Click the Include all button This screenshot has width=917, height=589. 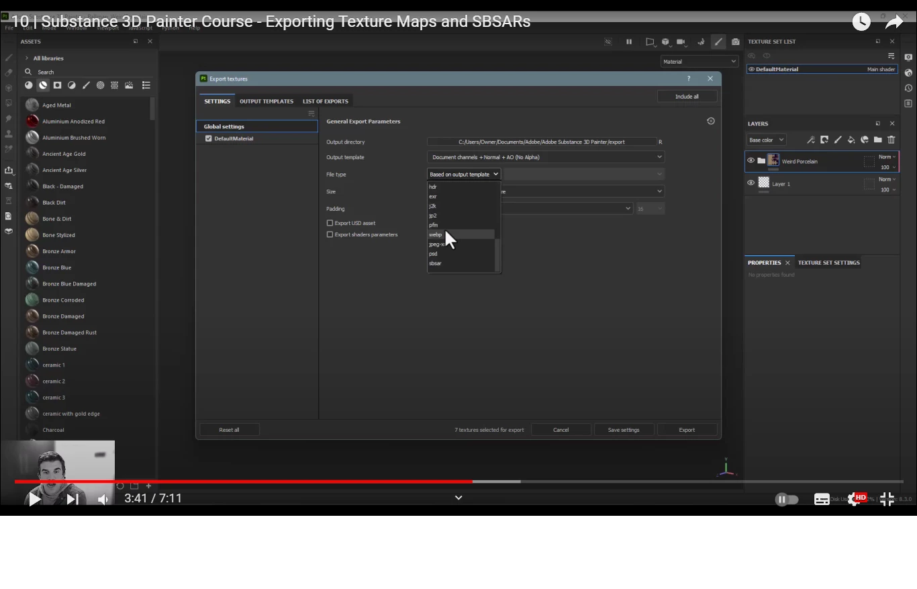coord(687,97)
